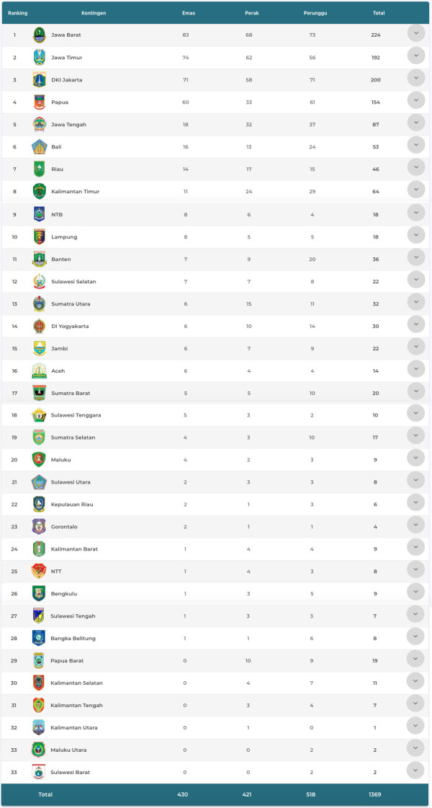432x808 pixels.
Task: Click the Sulawesi Barat emblem icon
Action: tap(39, 773)
